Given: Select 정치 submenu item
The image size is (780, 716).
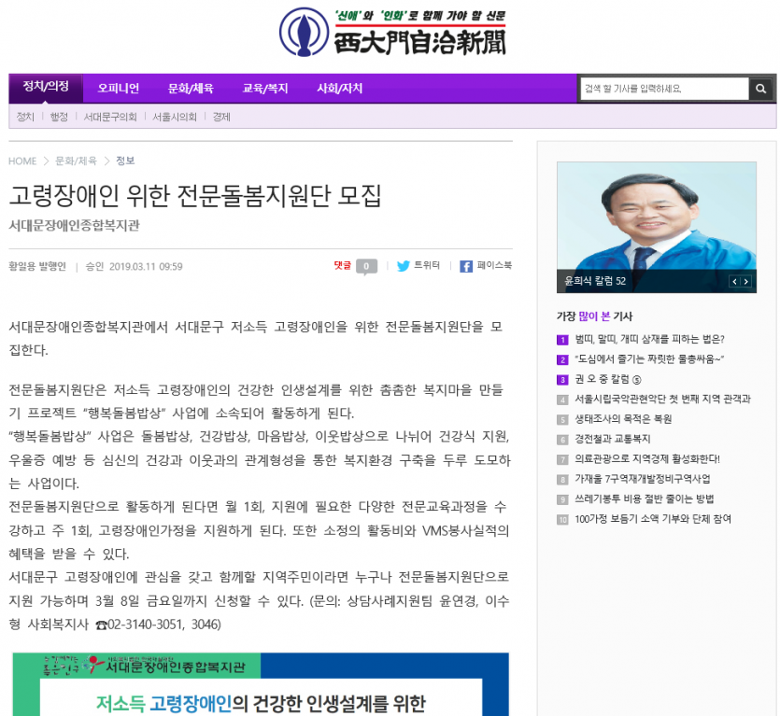Looking at the screenshot, I should (x=25, y=117).
